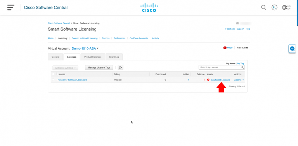
Task: Switch view to By Tag
Action: [241, 64]
